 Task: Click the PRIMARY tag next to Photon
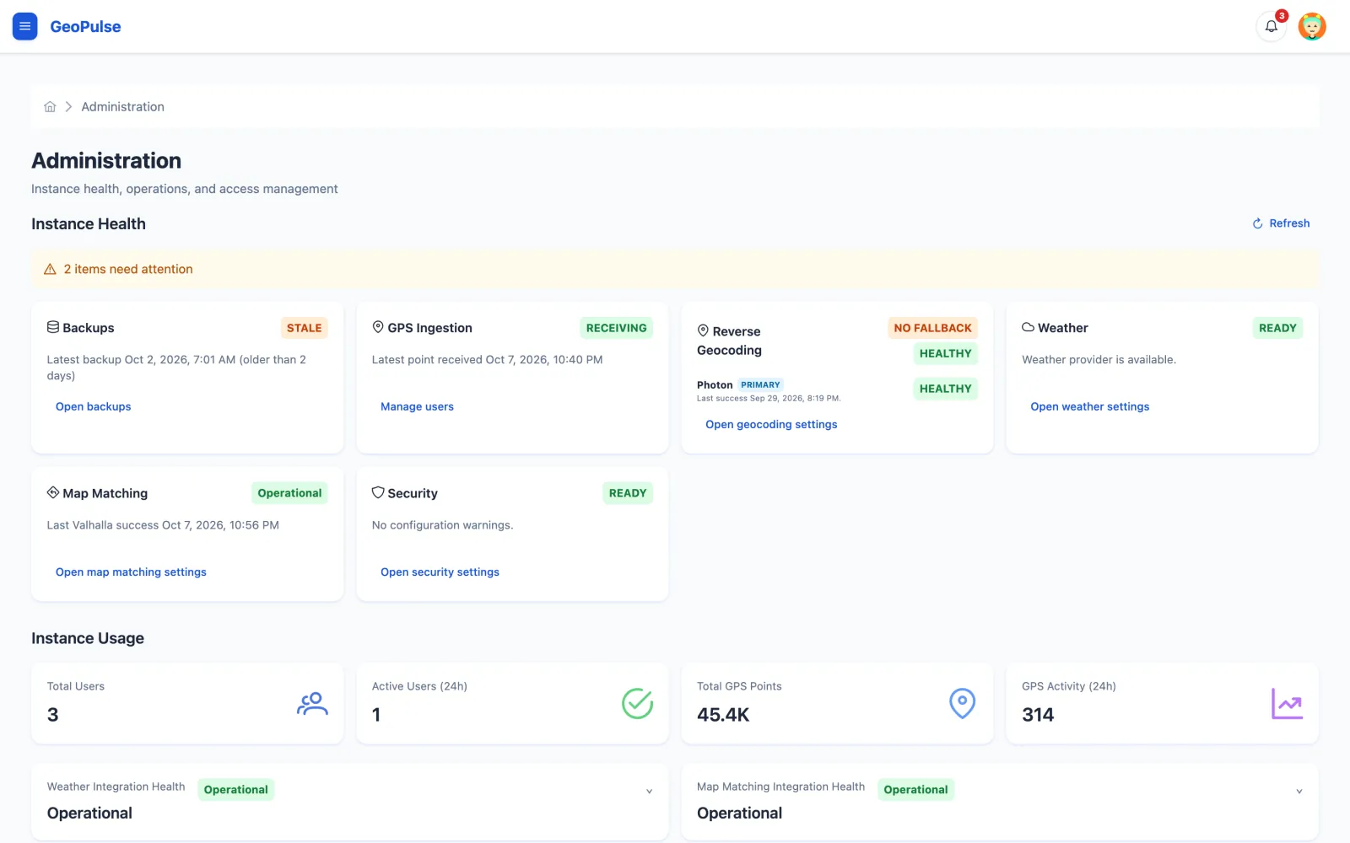click(x=760, y=384)
